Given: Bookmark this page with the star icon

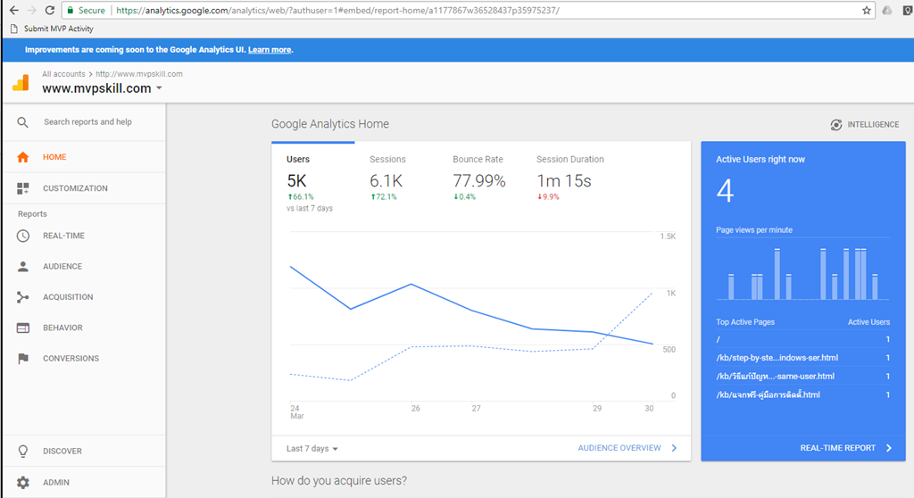Looking at the screenshot, I should pos(866,10).
